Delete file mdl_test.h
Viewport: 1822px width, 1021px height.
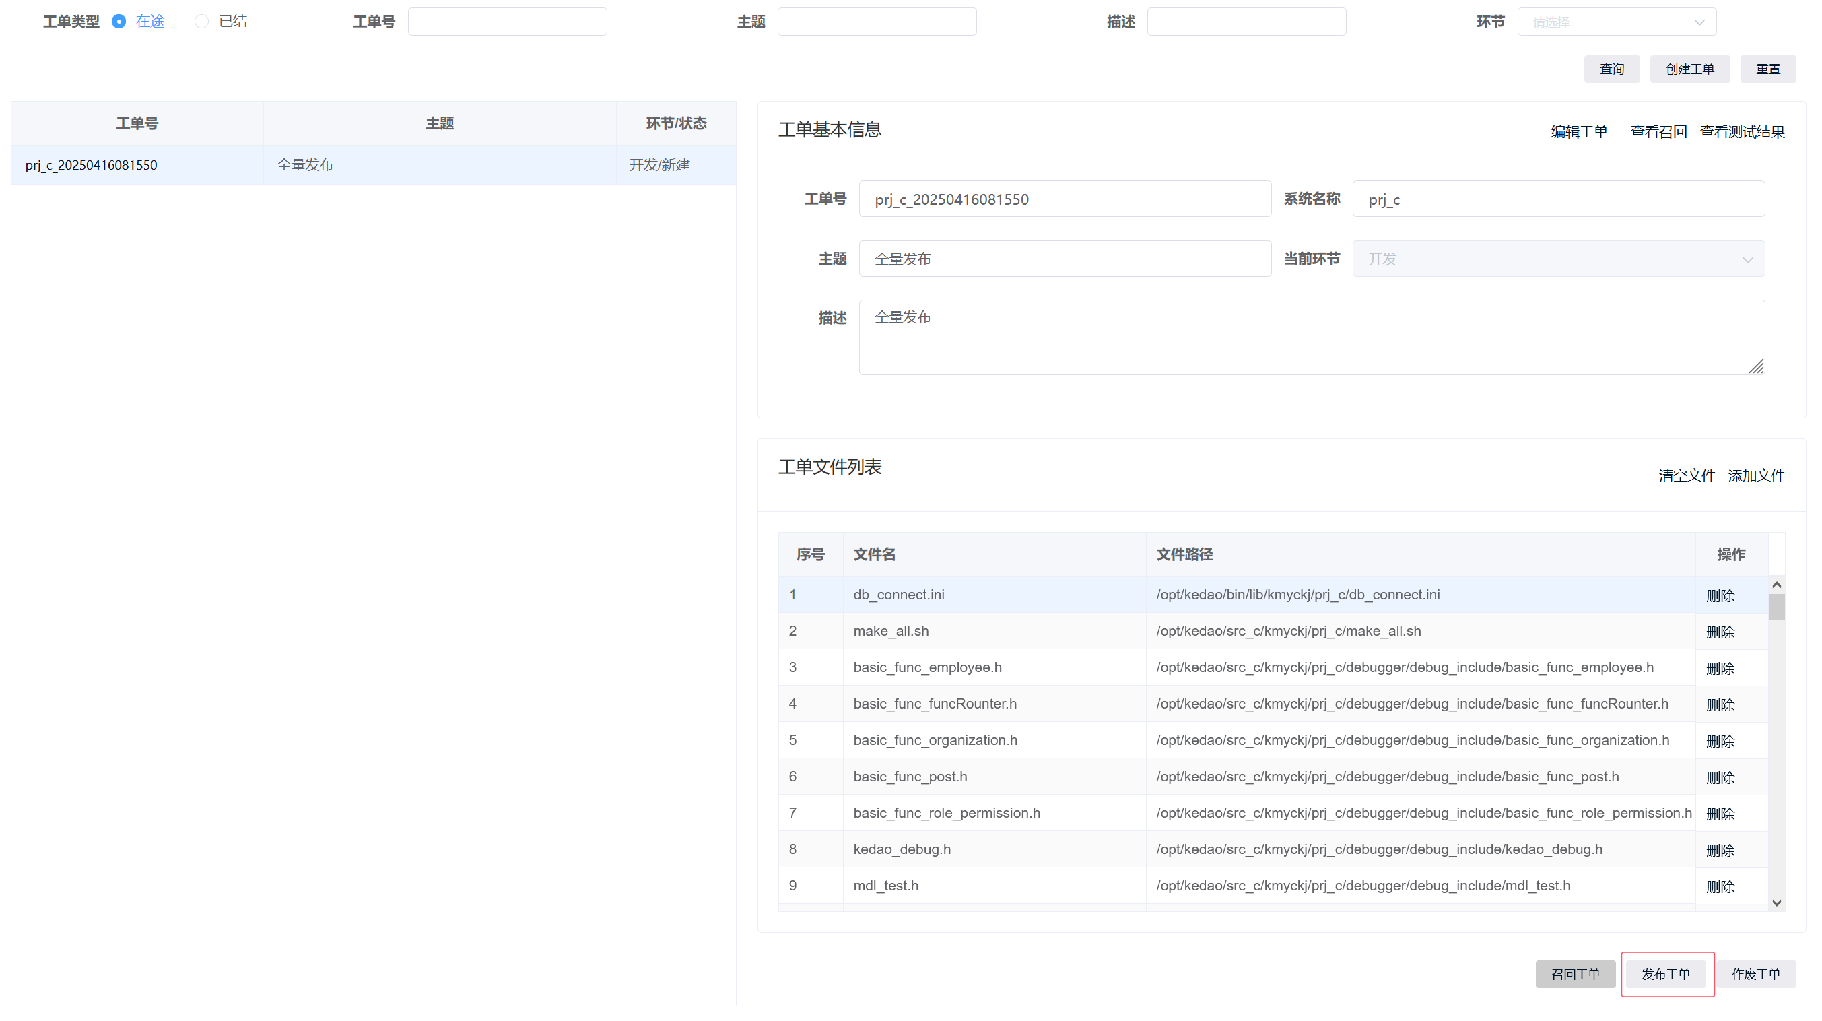point(1720,886)
